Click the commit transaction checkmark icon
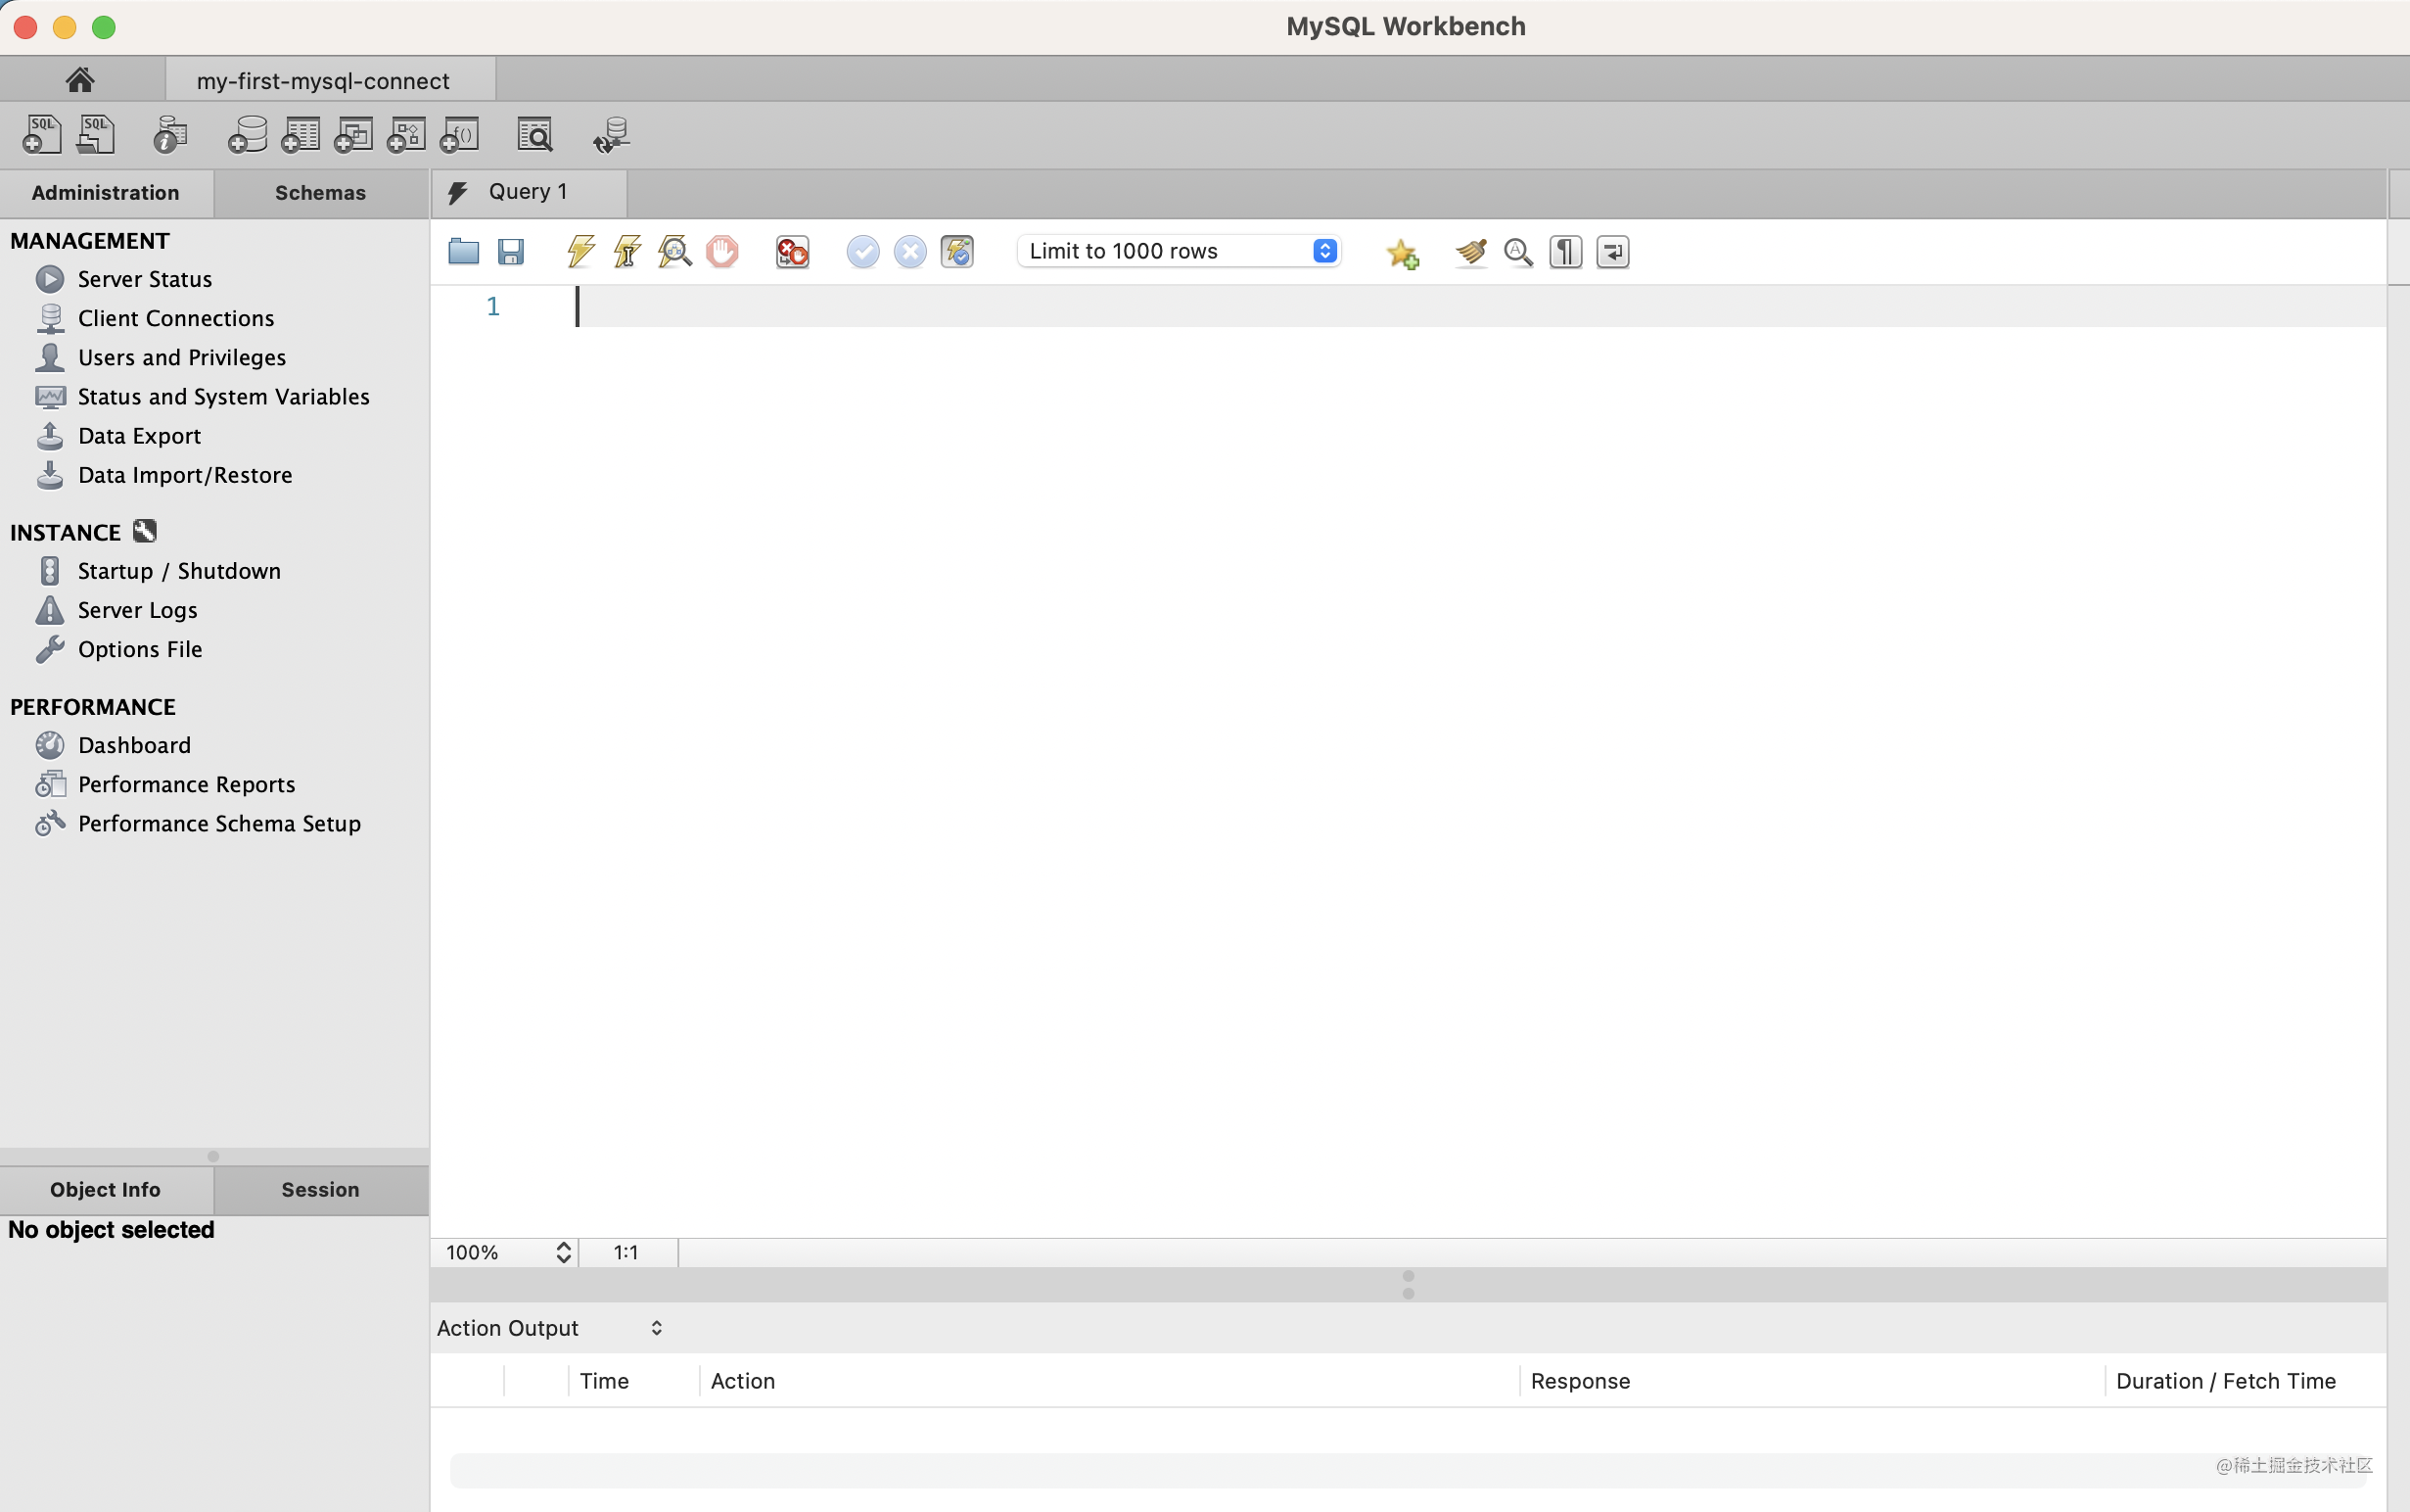Image resolution: width=2410 pixels, height=1512 pixels. [862, 252]
